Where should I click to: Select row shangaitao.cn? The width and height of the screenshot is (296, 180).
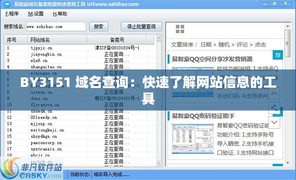tap(80, 67)
